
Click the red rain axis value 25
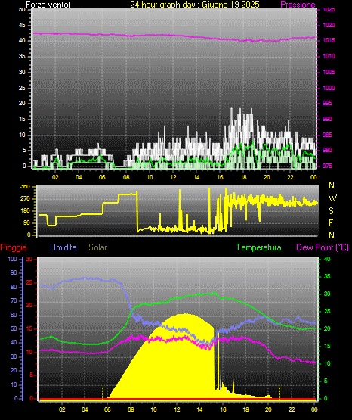click(x=29, y=282)
